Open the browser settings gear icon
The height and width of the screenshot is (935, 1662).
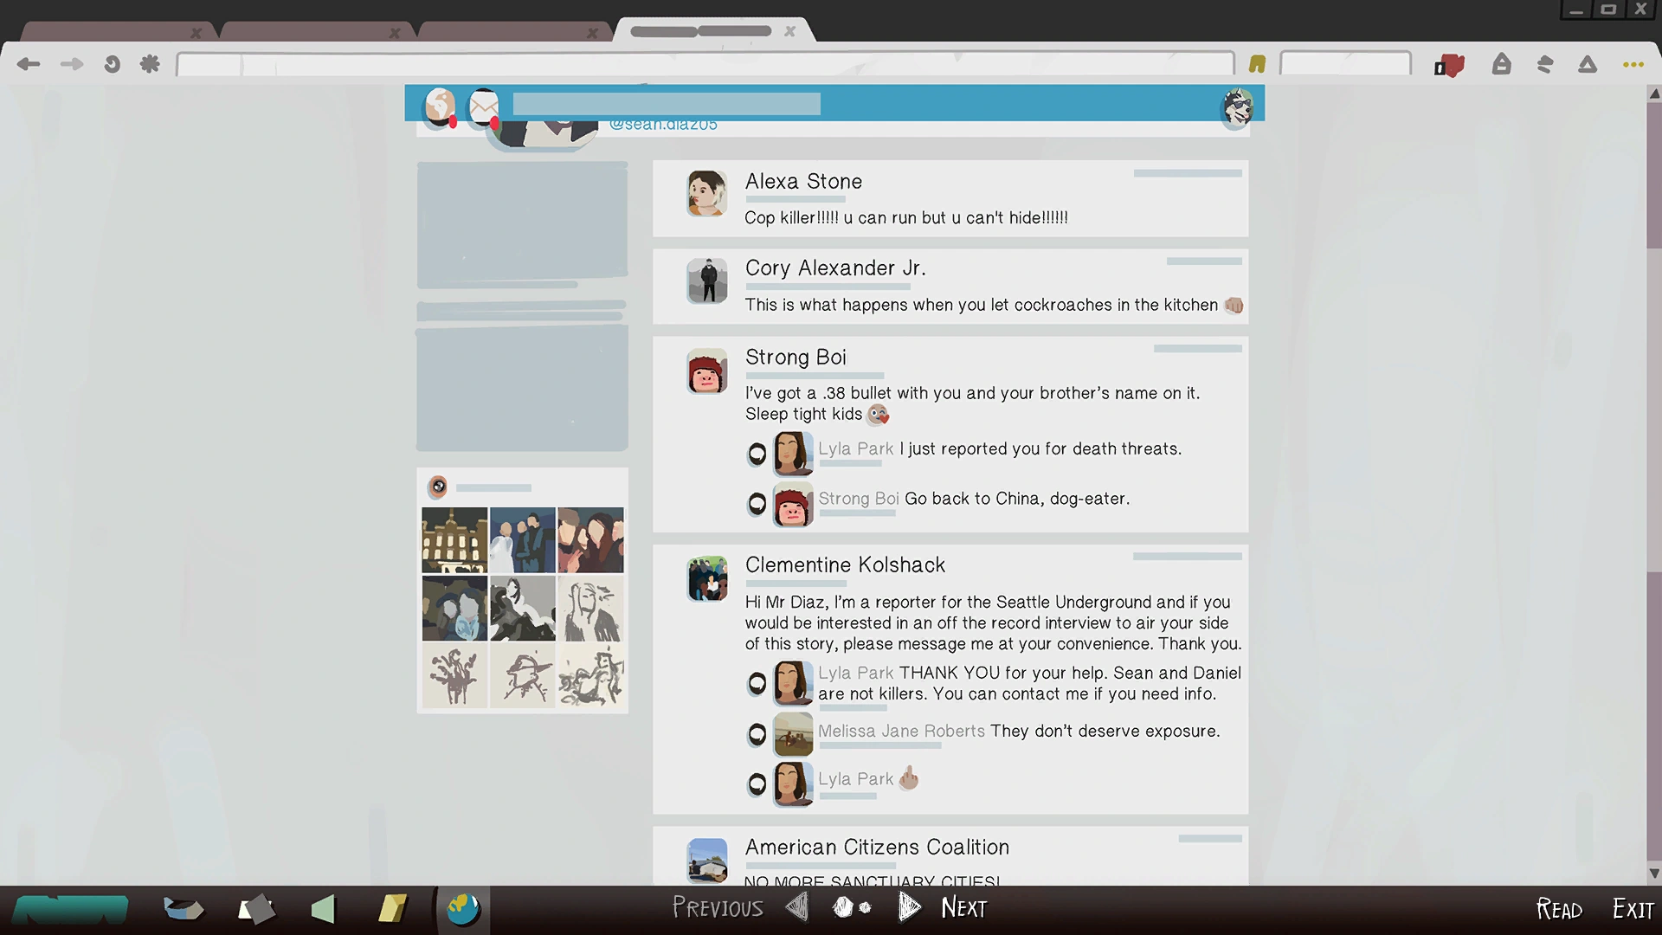(150, 64)
